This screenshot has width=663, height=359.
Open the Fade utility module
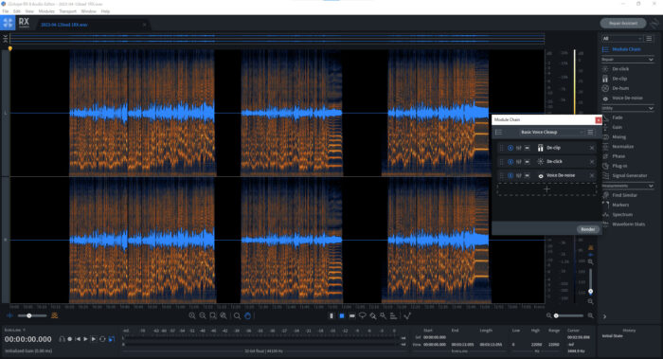(x=618, y=117)
